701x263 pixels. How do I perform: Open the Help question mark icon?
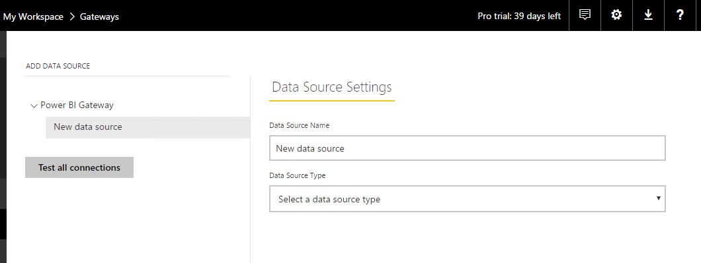coord(680,15)
